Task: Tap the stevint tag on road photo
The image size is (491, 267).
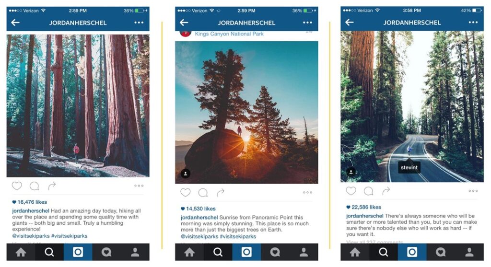Action: point(409,167)
